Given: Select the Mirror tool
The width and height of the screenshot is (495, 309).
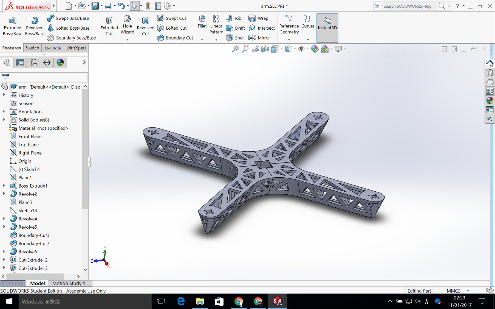Looking at the screenshot, I should (259, 38).
